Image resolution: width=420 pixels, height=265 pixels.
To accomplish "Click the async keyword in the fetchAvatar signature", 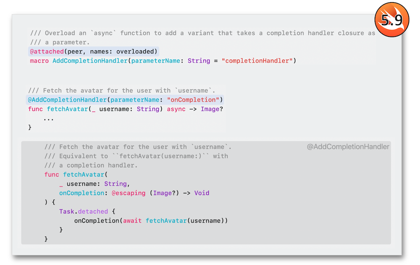I will [176, 109].
